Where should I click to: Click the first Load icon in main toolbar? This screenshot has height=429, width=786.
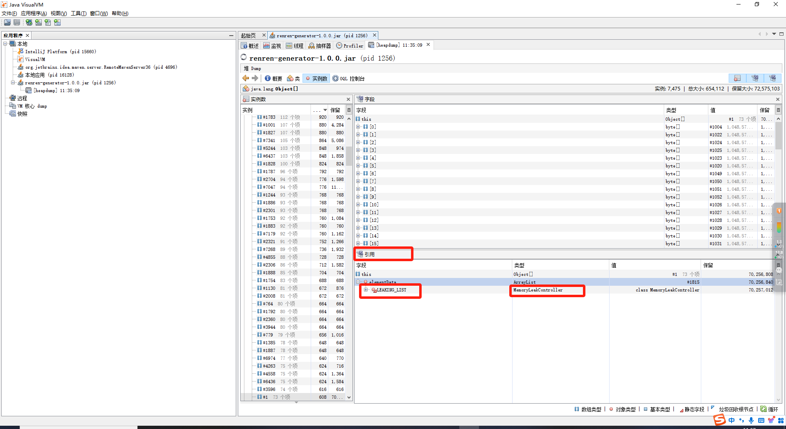pyautogui.click(x=7, y=23)
